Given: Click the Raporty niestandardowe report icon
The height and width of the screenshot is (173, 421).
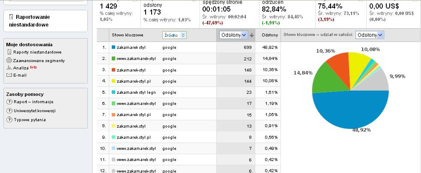Looking at the screenshot, I should (9, 52).
